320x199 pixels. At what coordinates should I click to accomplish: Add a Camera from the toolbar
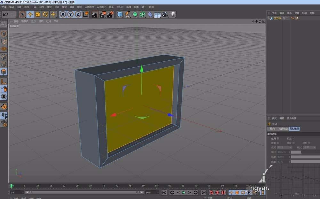tap(165, 14)
